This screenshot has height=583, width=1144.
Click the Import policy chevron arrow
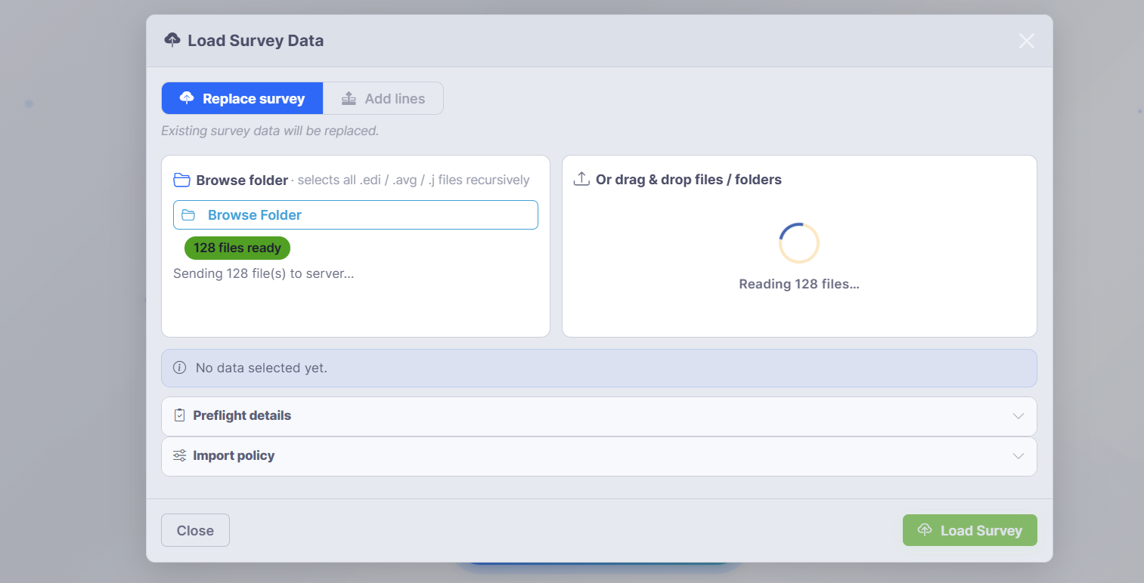point(1018,456)
